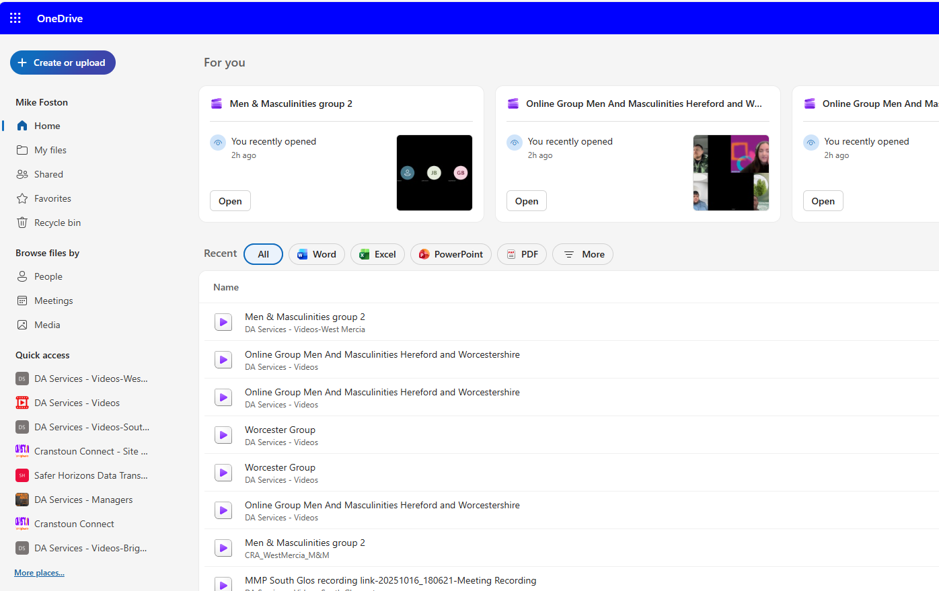The image size is (939, 591).
Task: Open DA Services - Managers quick access
Action: click(x=83, y=500)
